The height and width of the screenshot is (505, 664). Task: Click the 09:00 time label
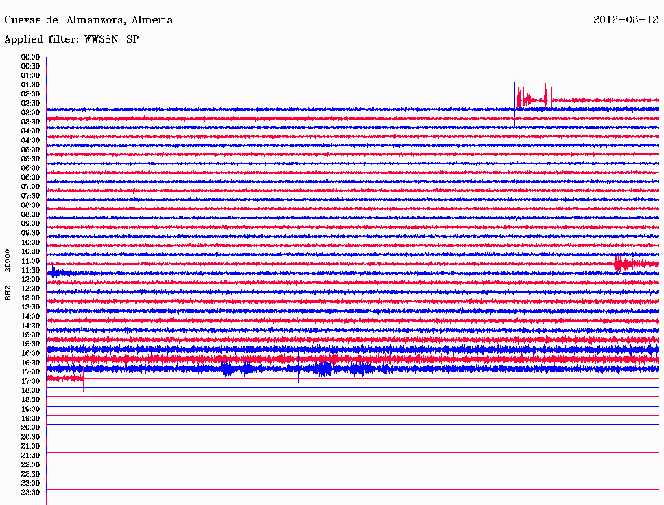click(x=30, y=224)
